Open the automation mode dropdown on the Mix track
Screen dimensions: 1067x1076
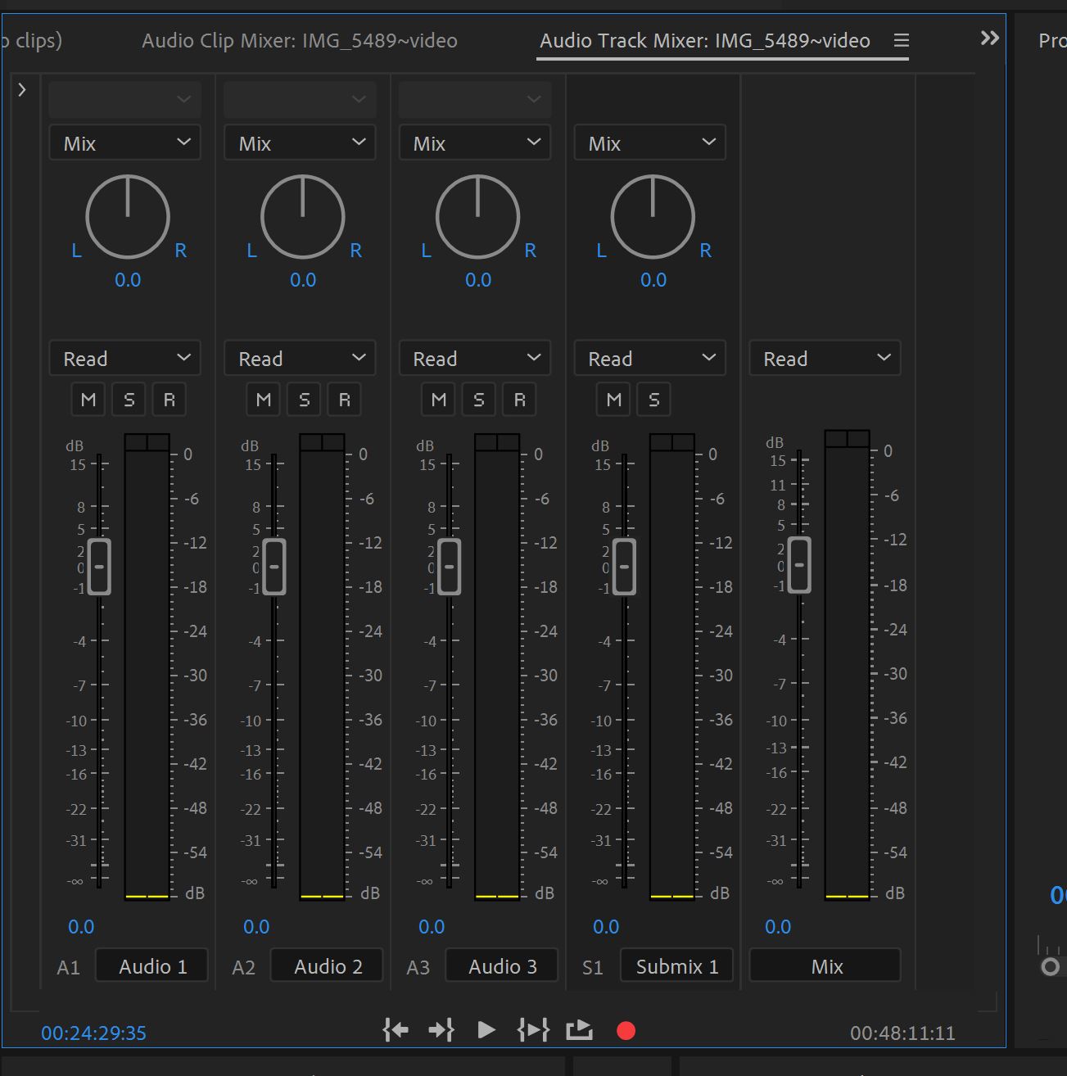click(824, 358)
